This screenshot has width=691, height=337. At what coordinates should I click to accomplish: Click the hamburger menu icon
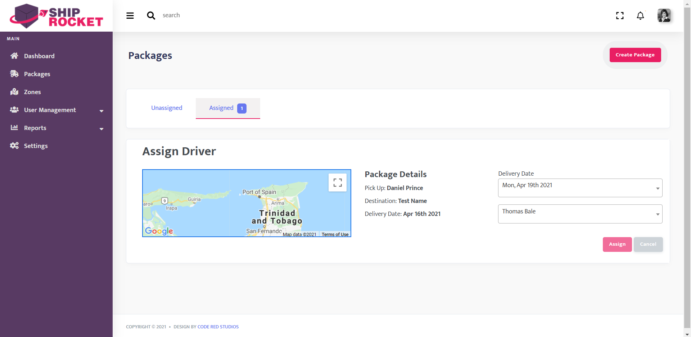coord(130,15)
